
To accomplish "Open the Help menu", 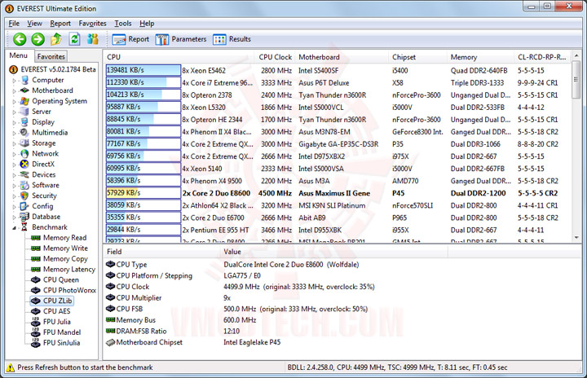I will coord(147,23).
